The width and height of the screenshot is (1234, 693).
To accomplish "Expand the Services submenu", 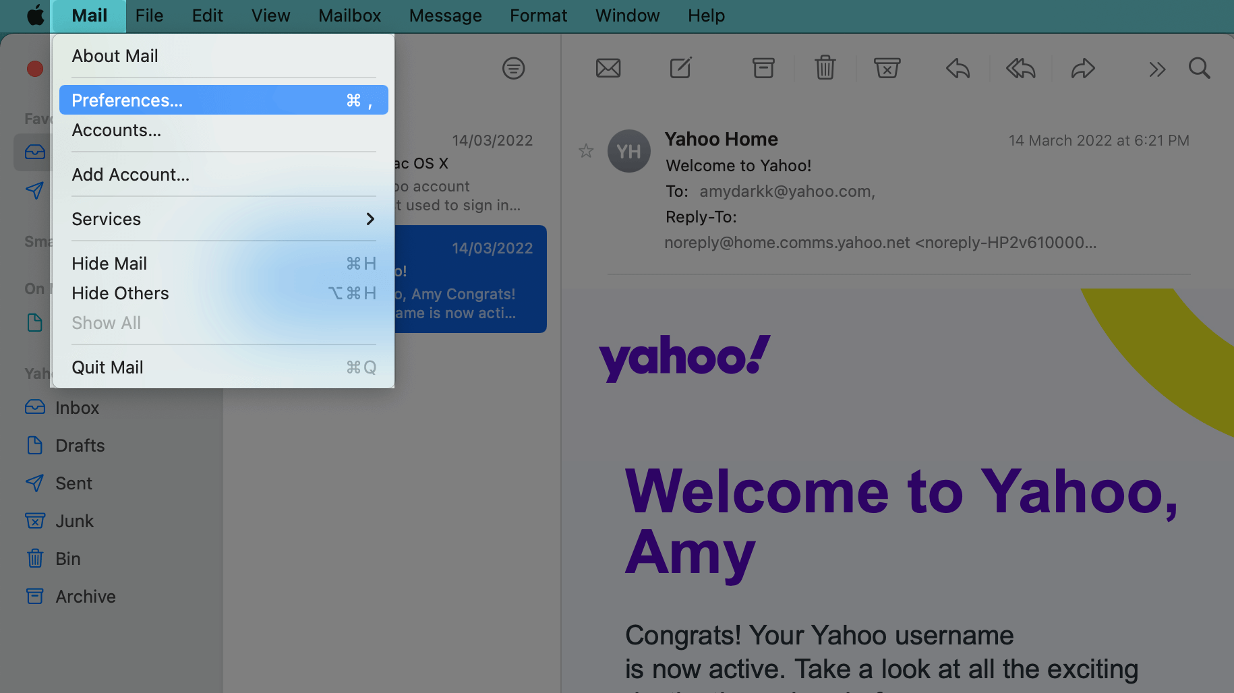I will 223,219.
